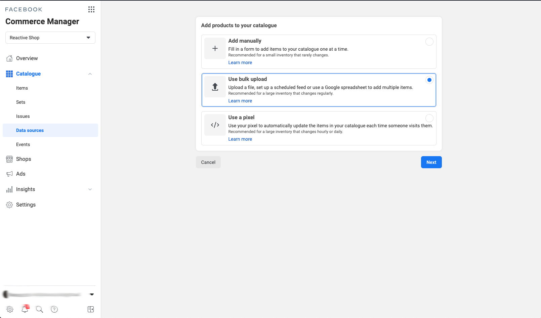The image size is (541, 318).
Task: Open Learn more under Use a pixel
Action: (x=240, y=139)
